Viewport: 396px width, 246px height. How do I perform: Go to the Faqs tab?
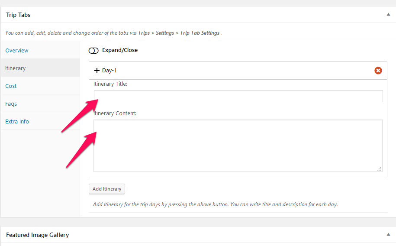(x=11, y=104)
